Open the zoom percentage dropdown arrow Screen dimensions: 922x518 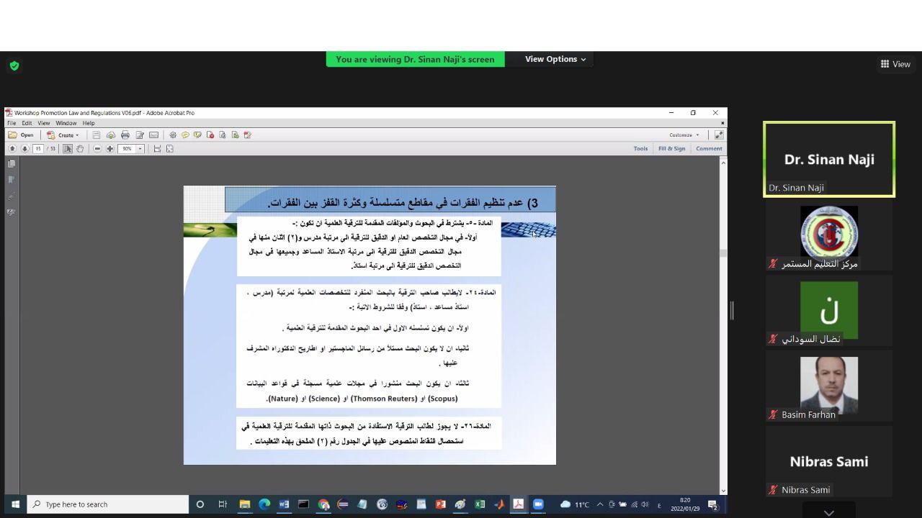pyautogui.click(x=140, y=149)
